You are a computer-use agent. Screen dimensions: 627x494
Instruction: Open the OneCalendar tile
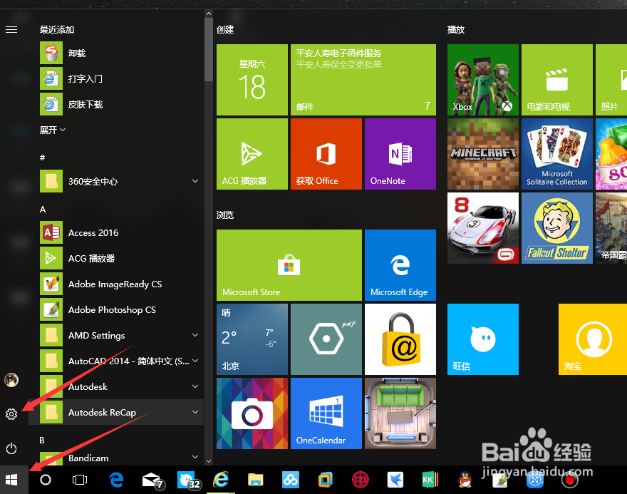pyautogui.click(x=326, y=413)
